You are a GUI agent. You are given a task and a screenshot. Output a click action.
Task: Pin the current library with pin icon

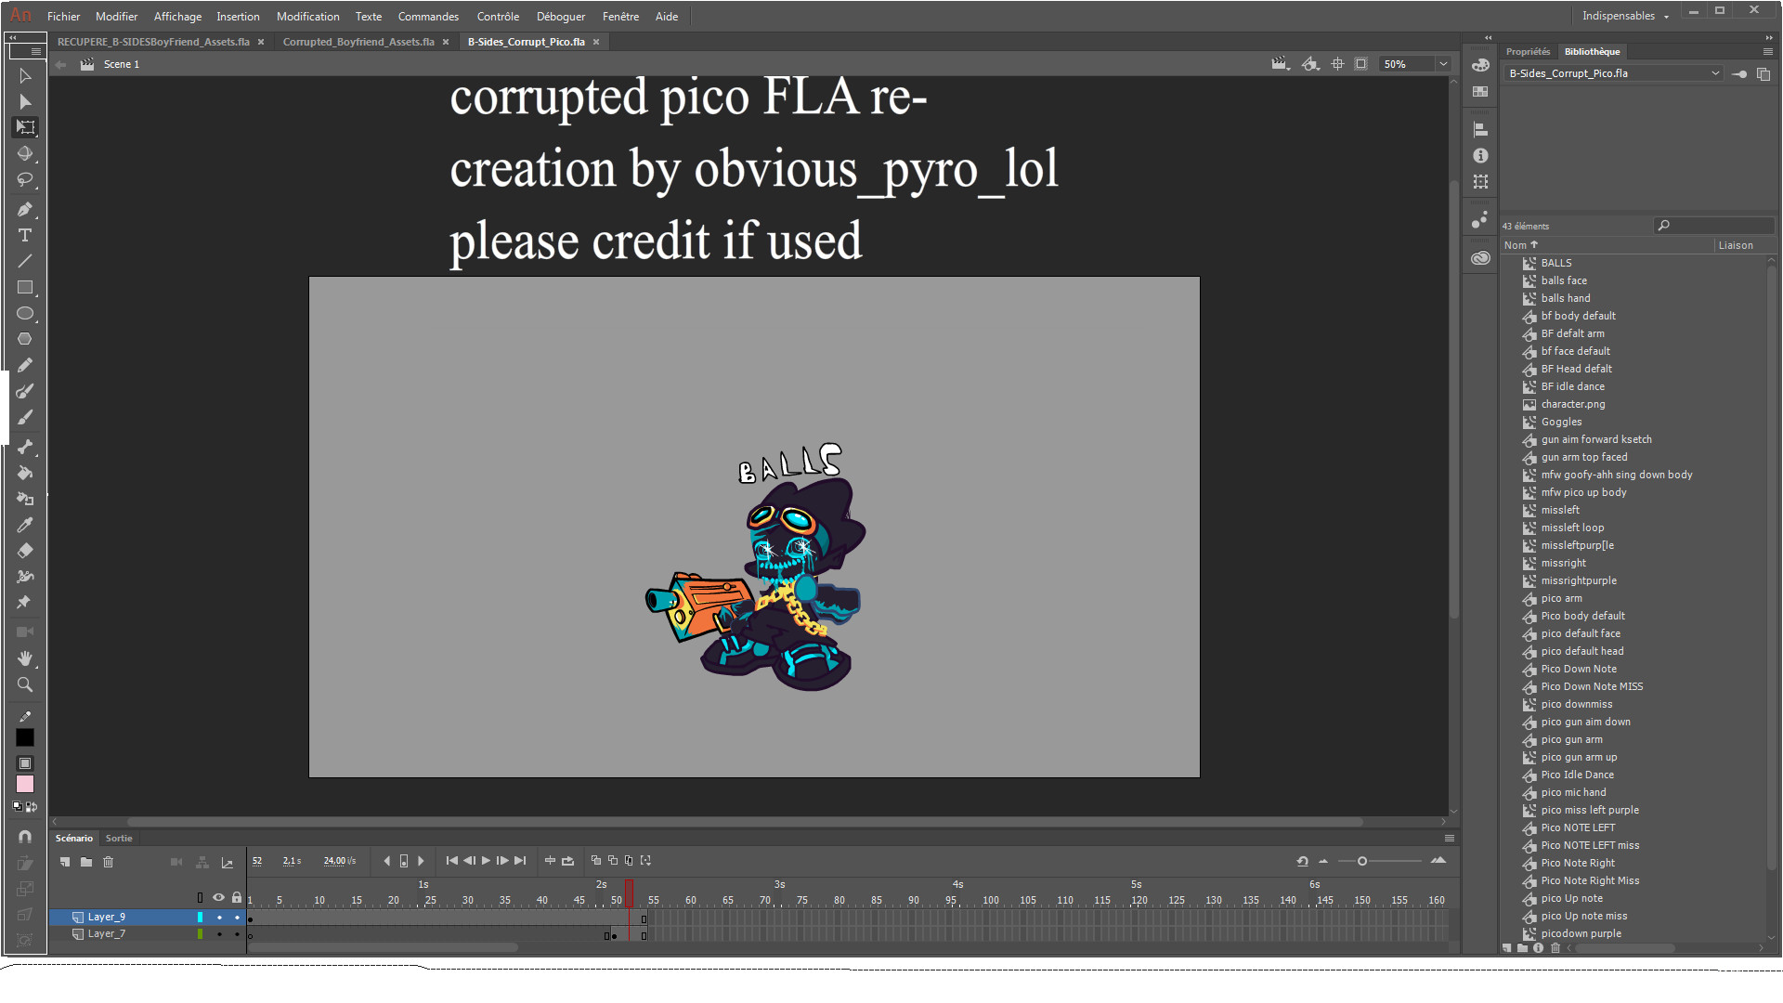(x=1739, y=73)
